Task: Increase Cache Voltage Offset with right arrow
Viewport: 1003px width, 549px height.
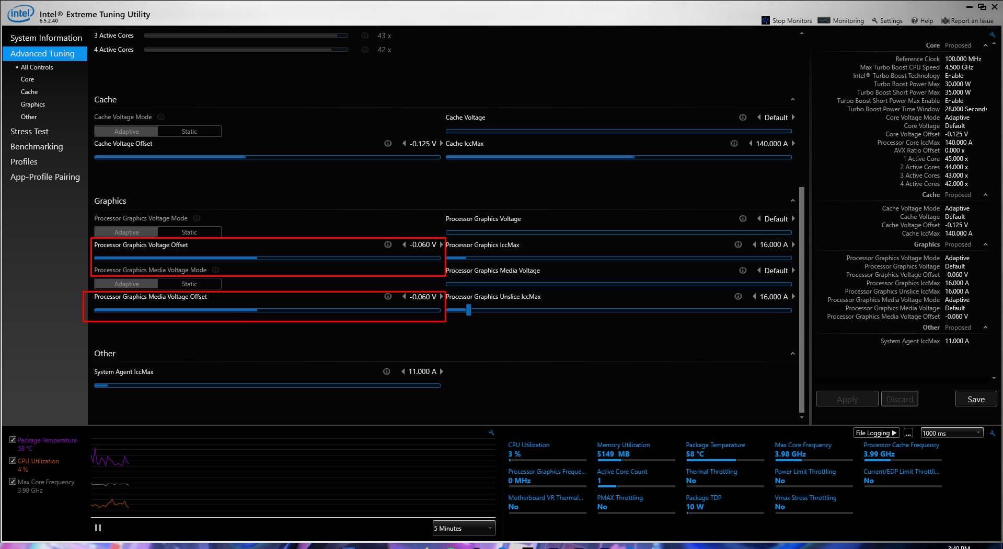Action: [x=442, y=144]
